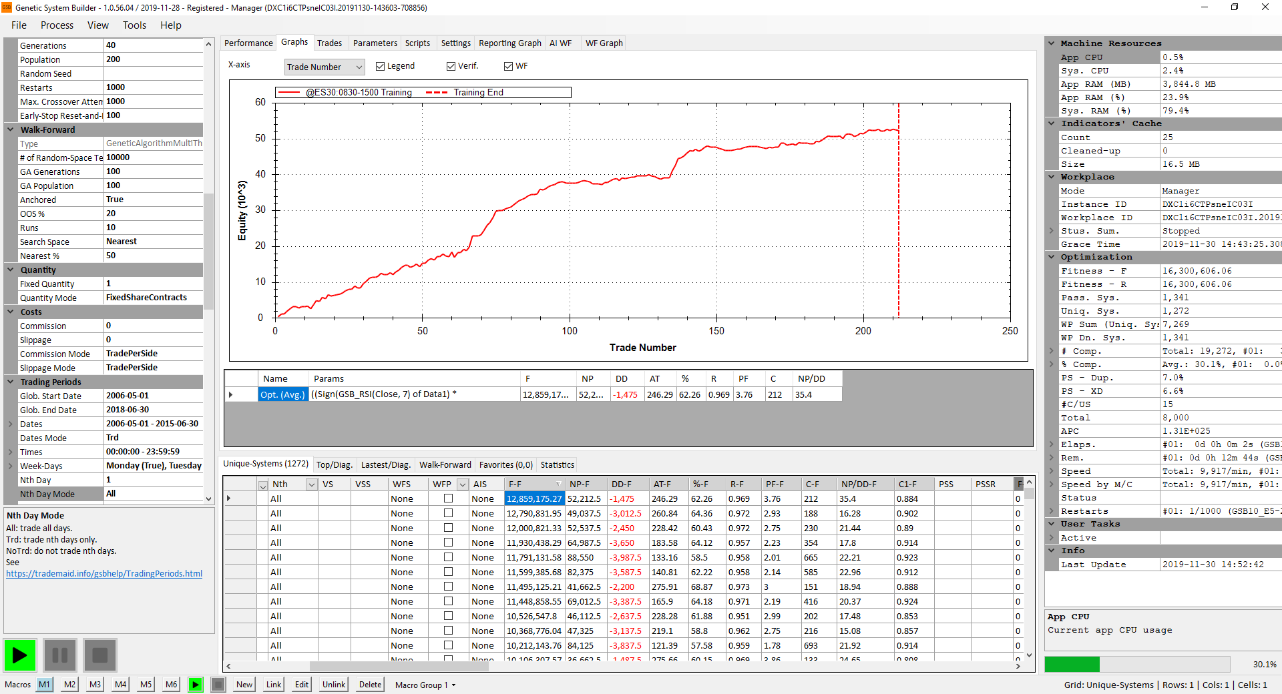This screenshot has width=1282, height=694.
Task: Disable the WF checkbox above the graph
Action: point(509,66)
